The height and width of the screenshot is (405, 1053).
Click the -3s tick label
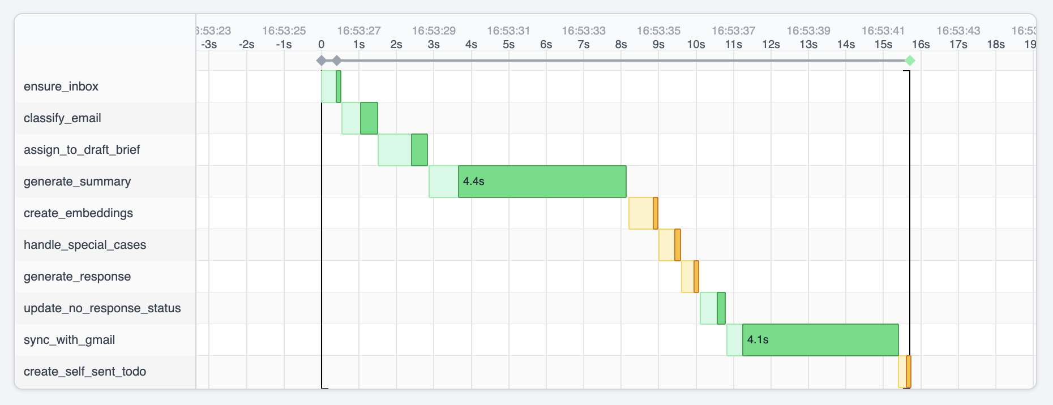(209, 44)
